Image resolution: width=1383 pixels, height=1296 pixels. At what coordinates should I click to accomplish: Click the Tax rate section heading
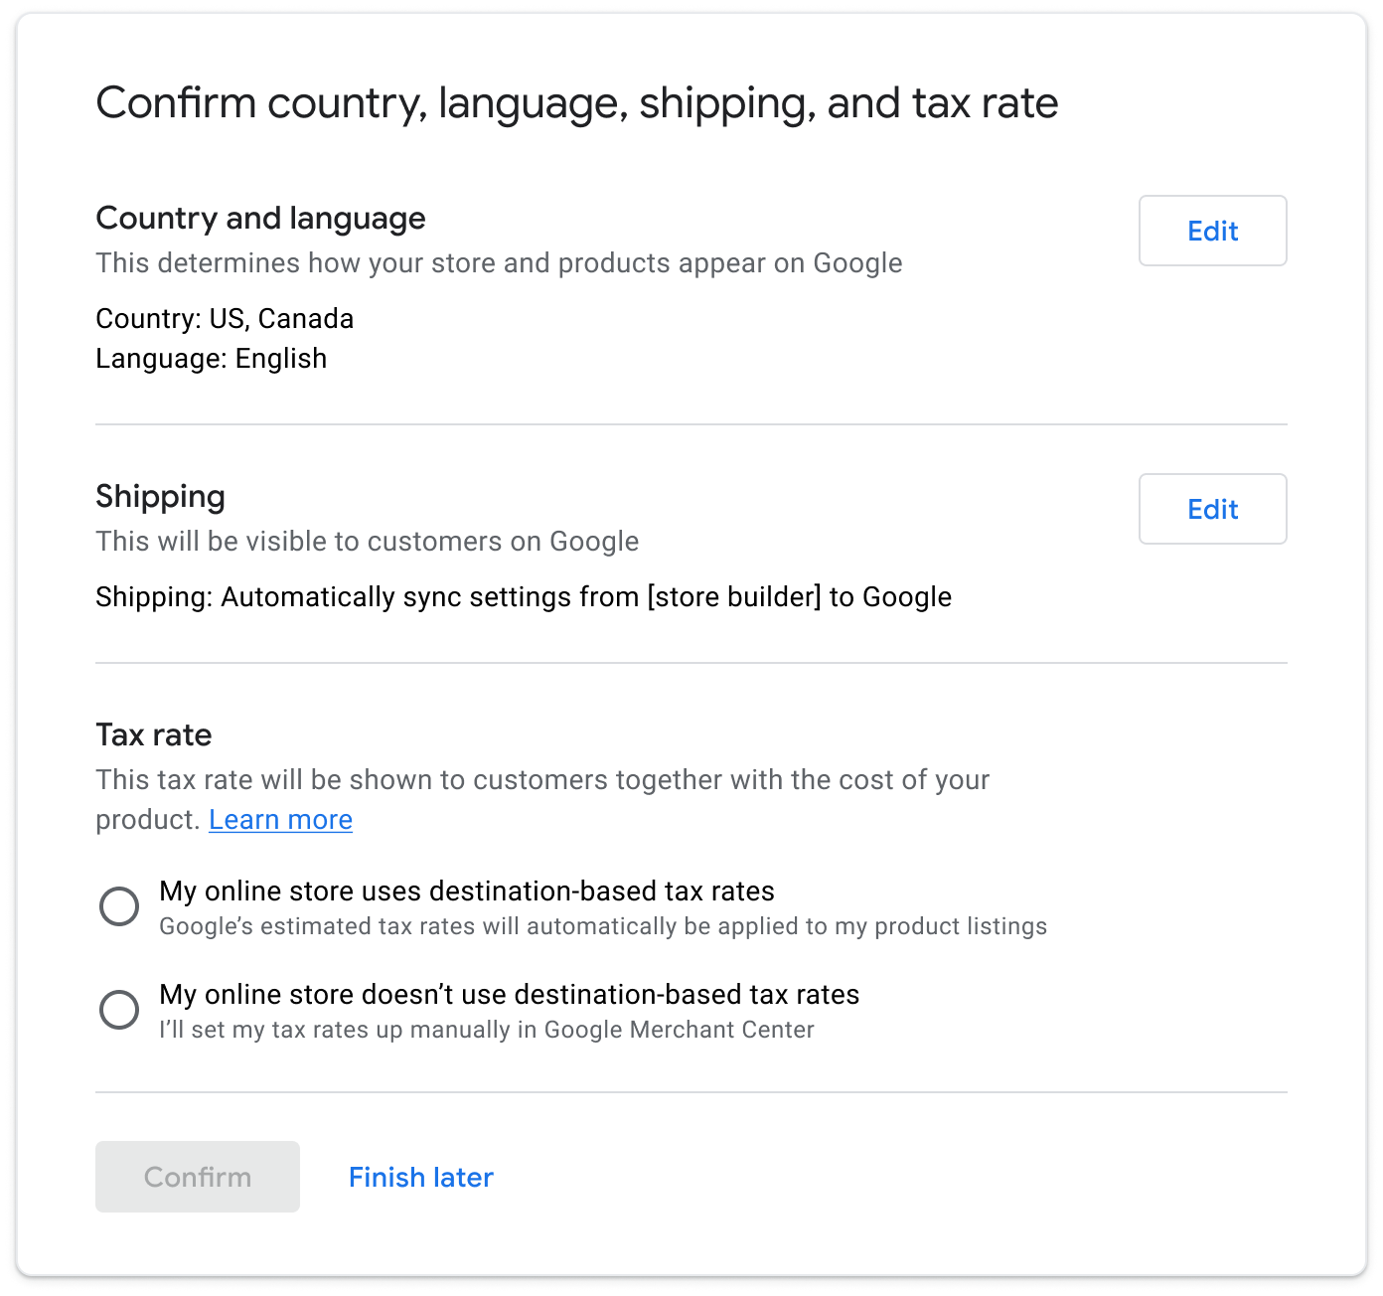point(154,735)
